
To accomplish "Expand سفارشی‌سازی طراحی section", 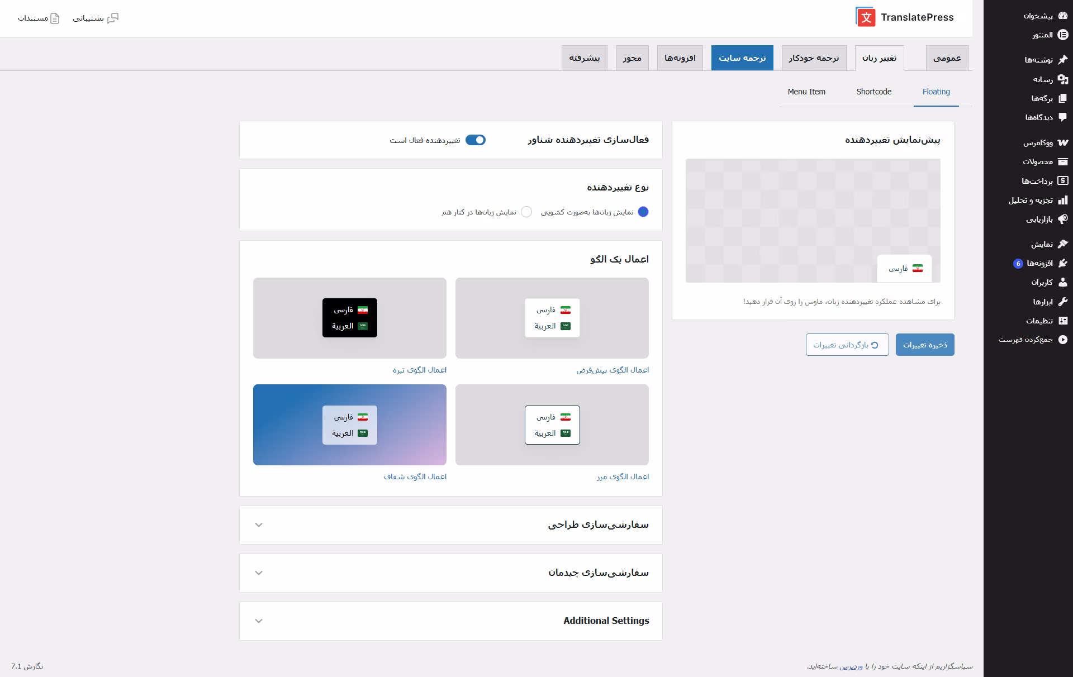I will click(x=451, y=525).
